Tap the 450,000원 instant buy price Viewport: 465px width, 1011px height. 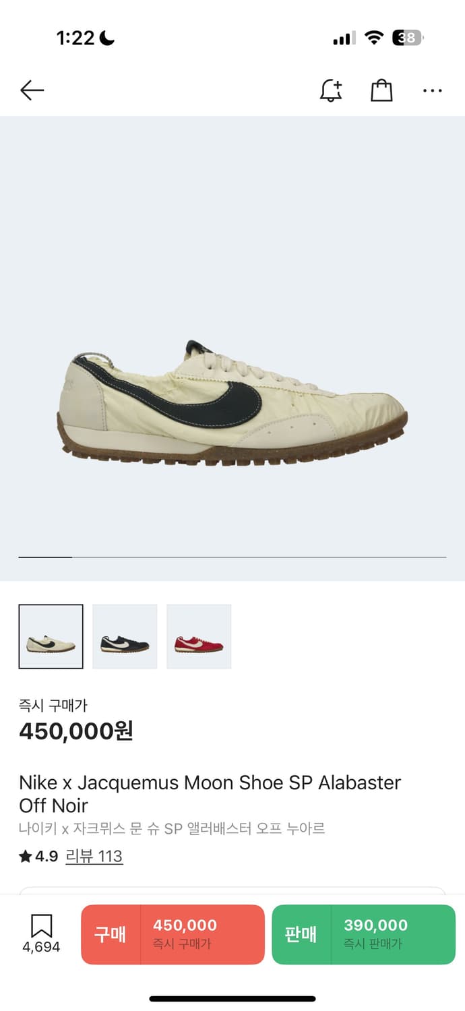[76, 731]
